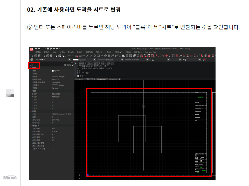Click the 시트 이름 value 도면명
This screenshot has width=249, height=186.
[x=54, y=131]
